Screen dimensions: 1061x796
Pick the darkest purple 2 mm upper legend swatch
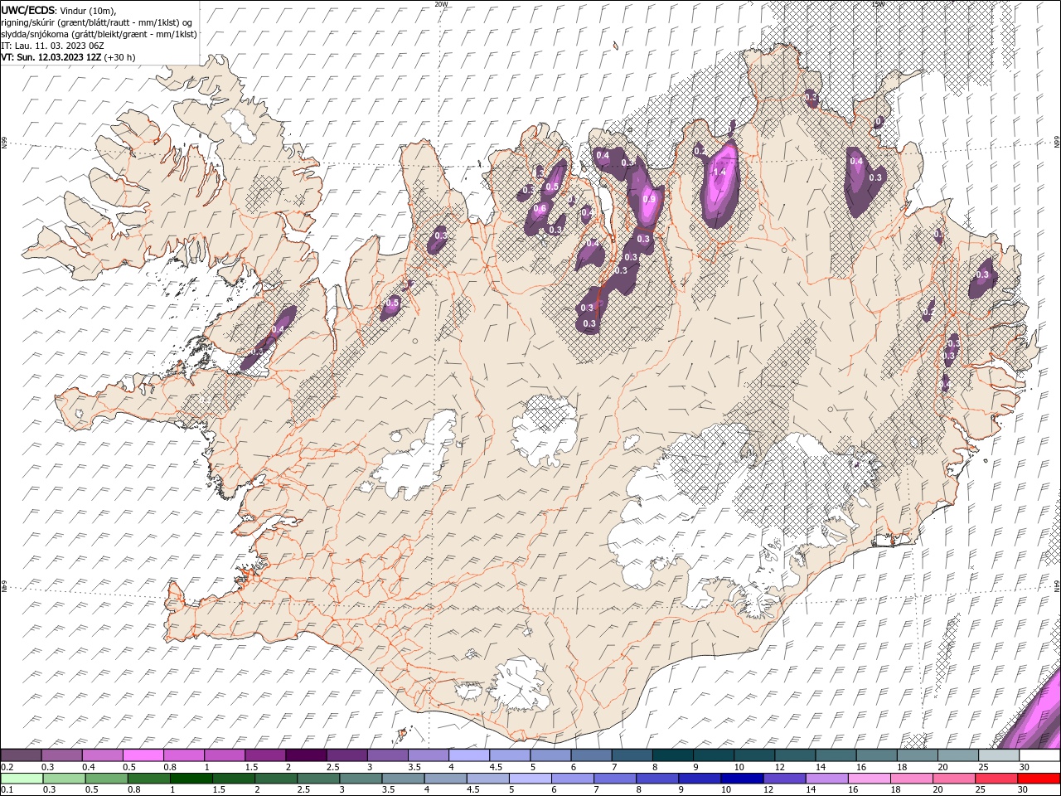[x=306, y=755]
